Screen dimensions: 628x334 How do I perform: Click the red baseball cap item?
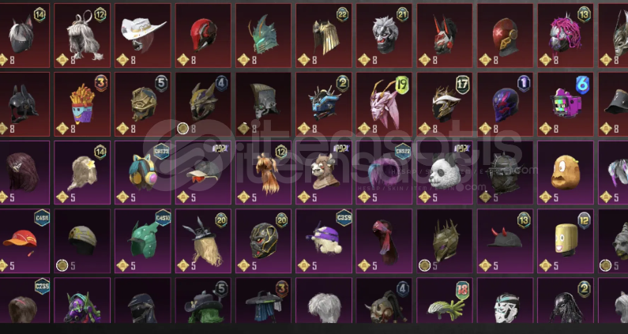[22, 241]
